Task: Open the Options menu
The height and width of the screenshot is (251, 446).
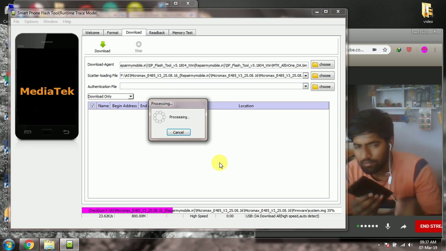Action: pyautogui.click(x=31, y=22)
